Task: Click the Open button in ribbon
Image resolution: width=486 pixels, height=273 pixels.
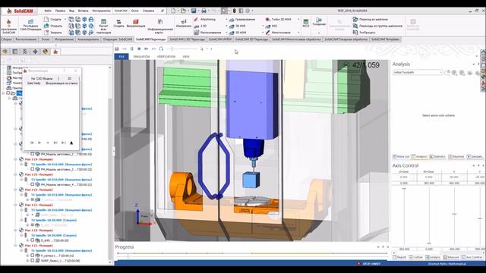Action: 52,26
